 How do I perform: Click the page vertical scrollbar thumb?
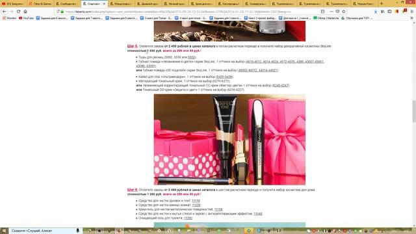414,111
